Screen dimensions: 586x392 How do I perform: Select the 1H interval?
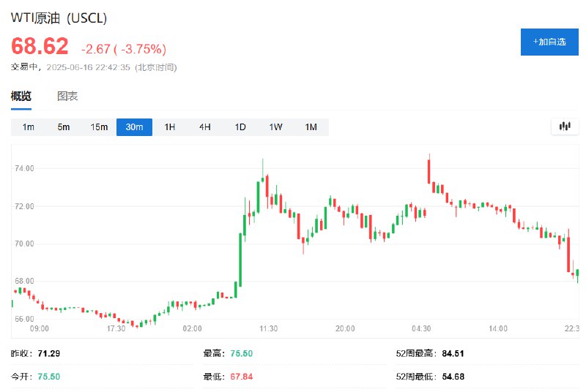(170, 127)
